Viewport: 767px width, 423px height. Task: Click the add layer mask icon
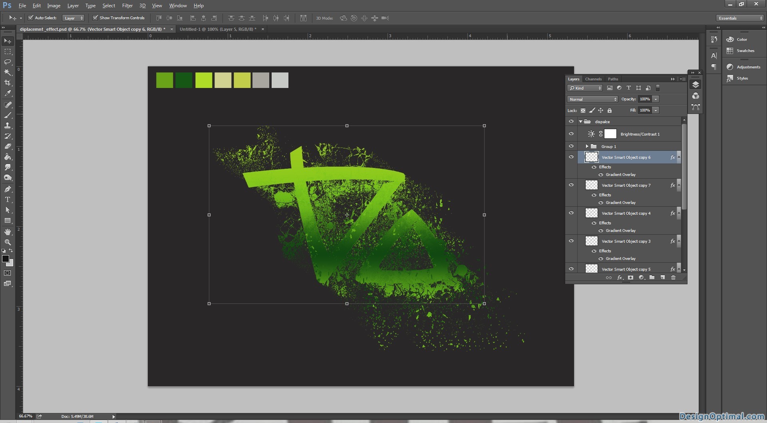pos(630,277)
